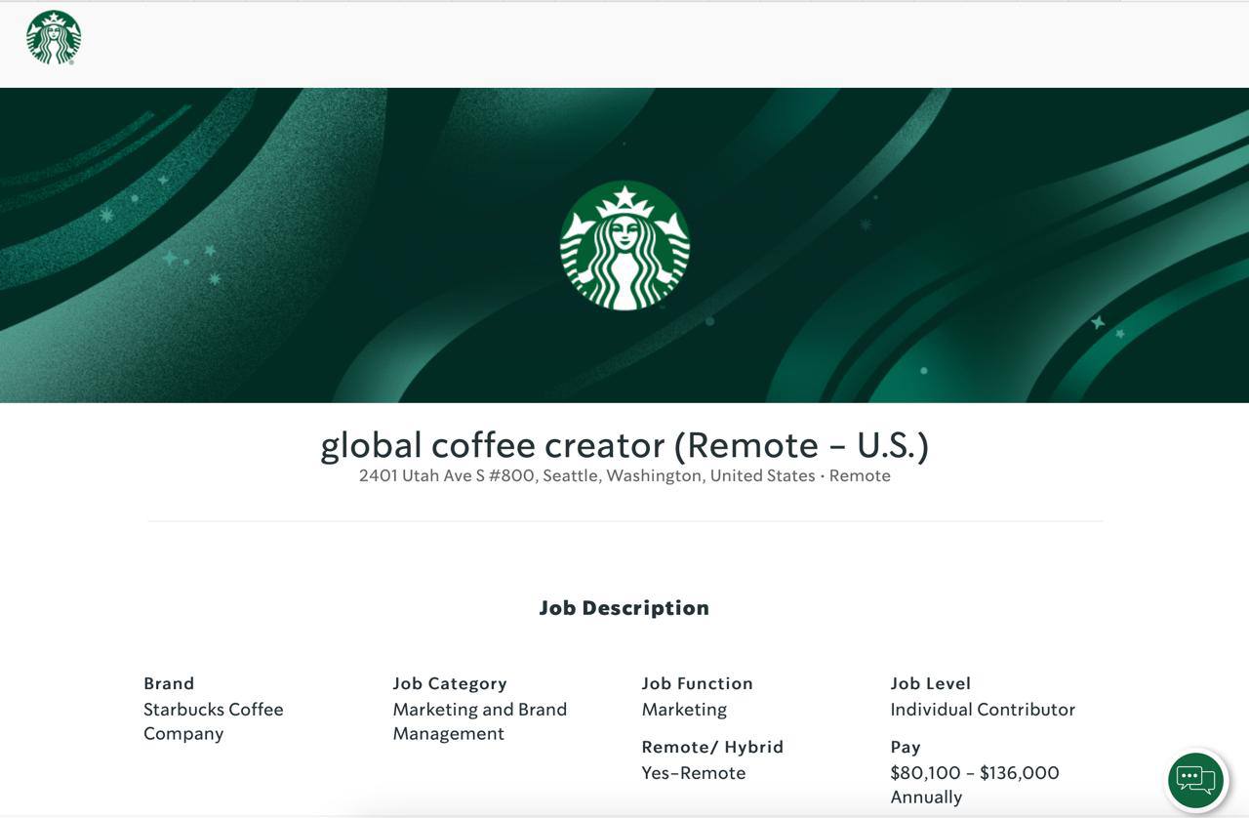Open the chat support bubble icon

tap(1196, 780)
